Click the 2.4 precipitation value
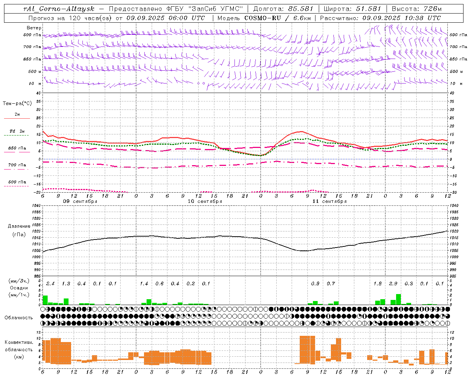The width and height of the screenshot is (469, 375). click(x=50, y=284)
